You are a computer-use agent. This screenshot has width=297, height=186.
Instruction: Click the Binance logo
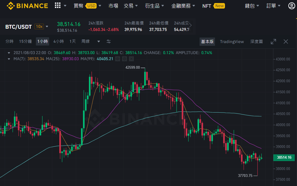tap(27, 6)
